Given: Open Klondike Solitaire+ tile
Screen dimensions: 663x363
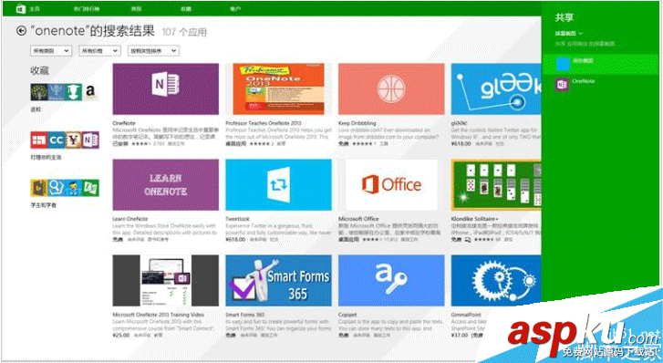Looking at the screenshot, I should pos(496,184).
